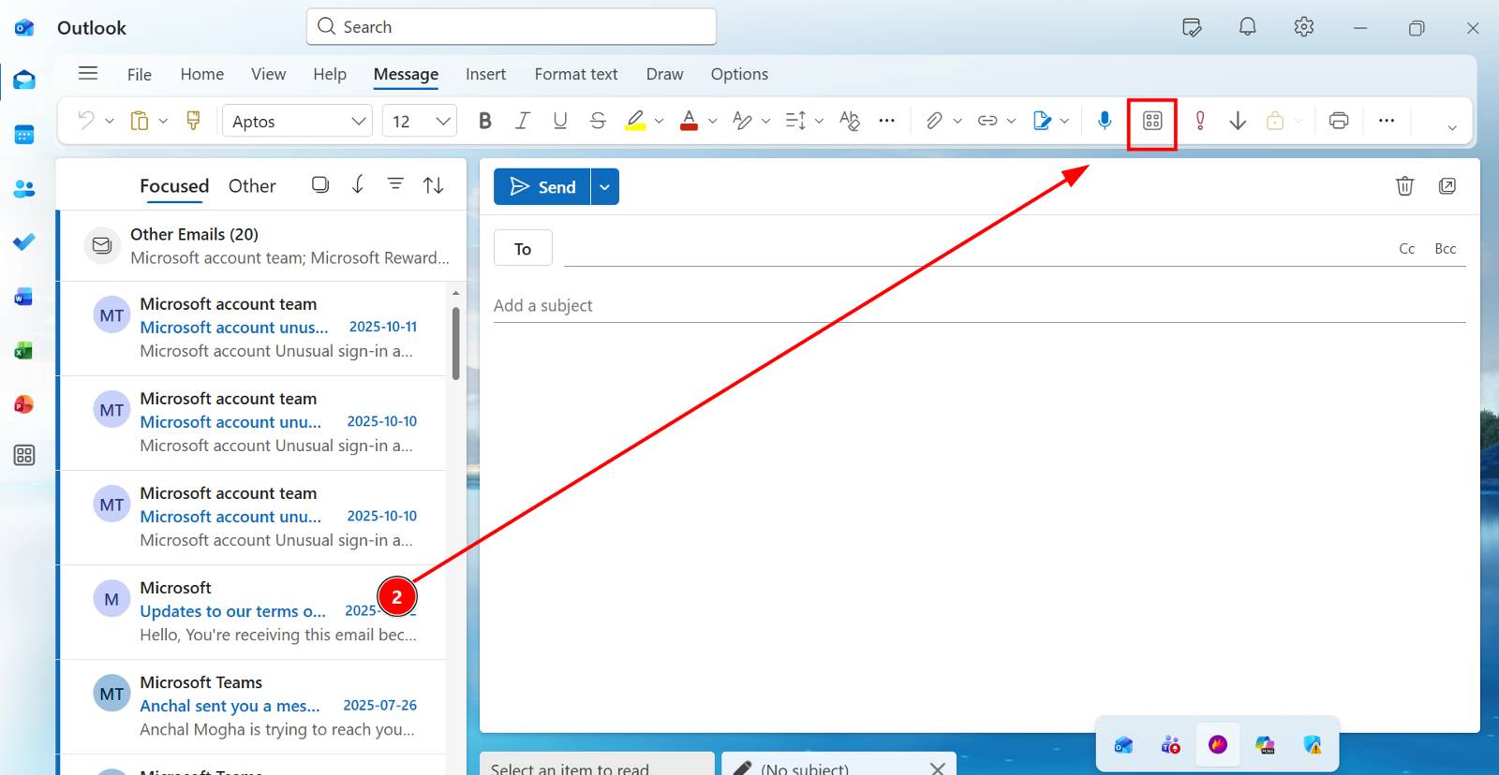Set low importance with down arrow
Image resolution: width=1499 pixels, height=775 pixels.
1238,121
